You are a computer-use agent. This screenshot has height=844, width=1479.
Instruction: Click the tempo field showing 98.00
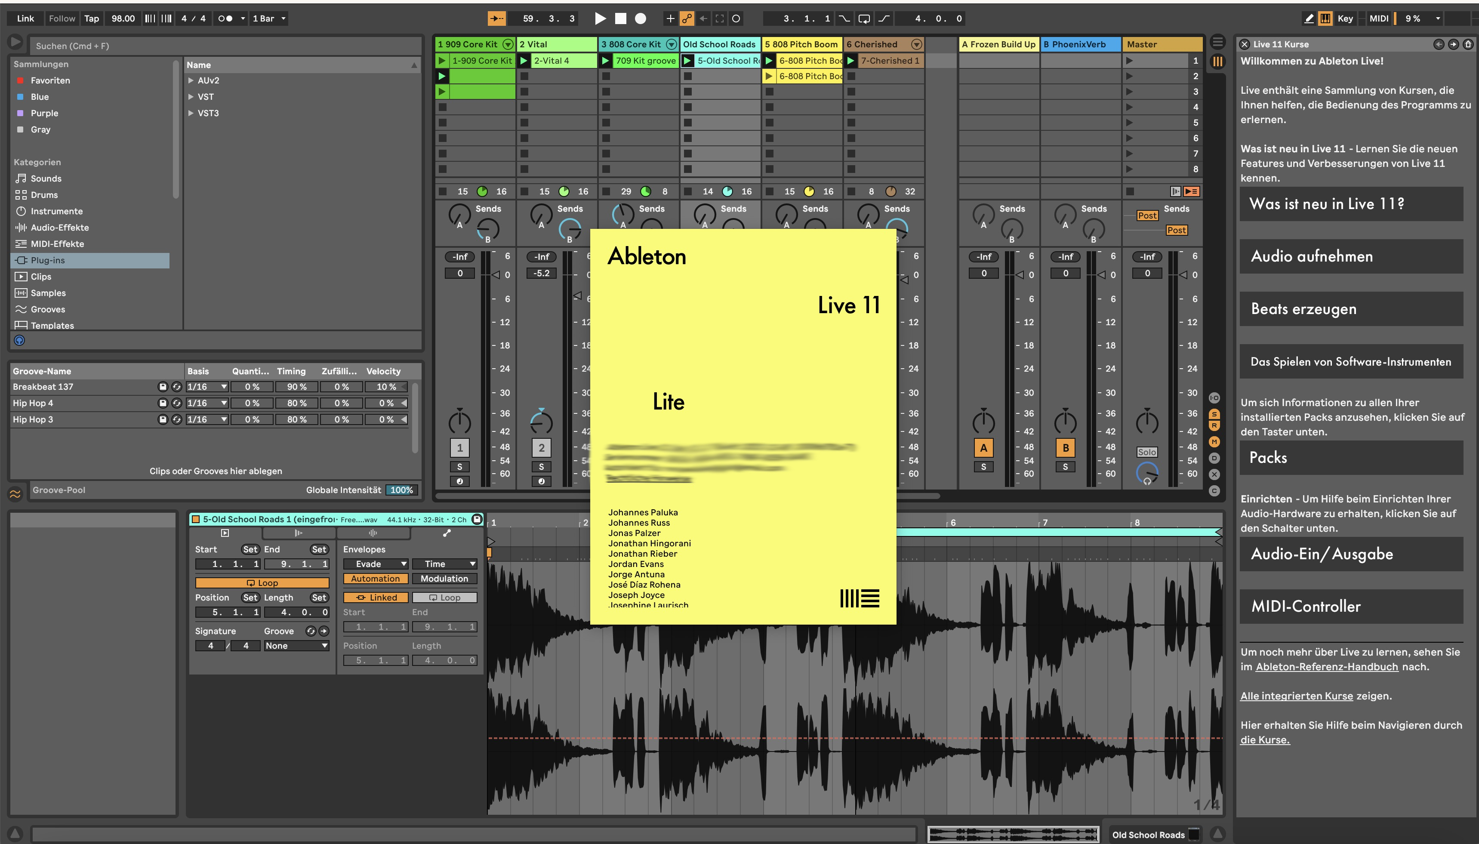[123, 18]
